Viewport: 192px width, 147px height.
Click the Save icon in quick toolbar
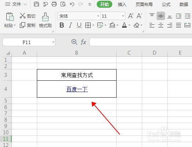pyautogui.click(x=36, y=4)
